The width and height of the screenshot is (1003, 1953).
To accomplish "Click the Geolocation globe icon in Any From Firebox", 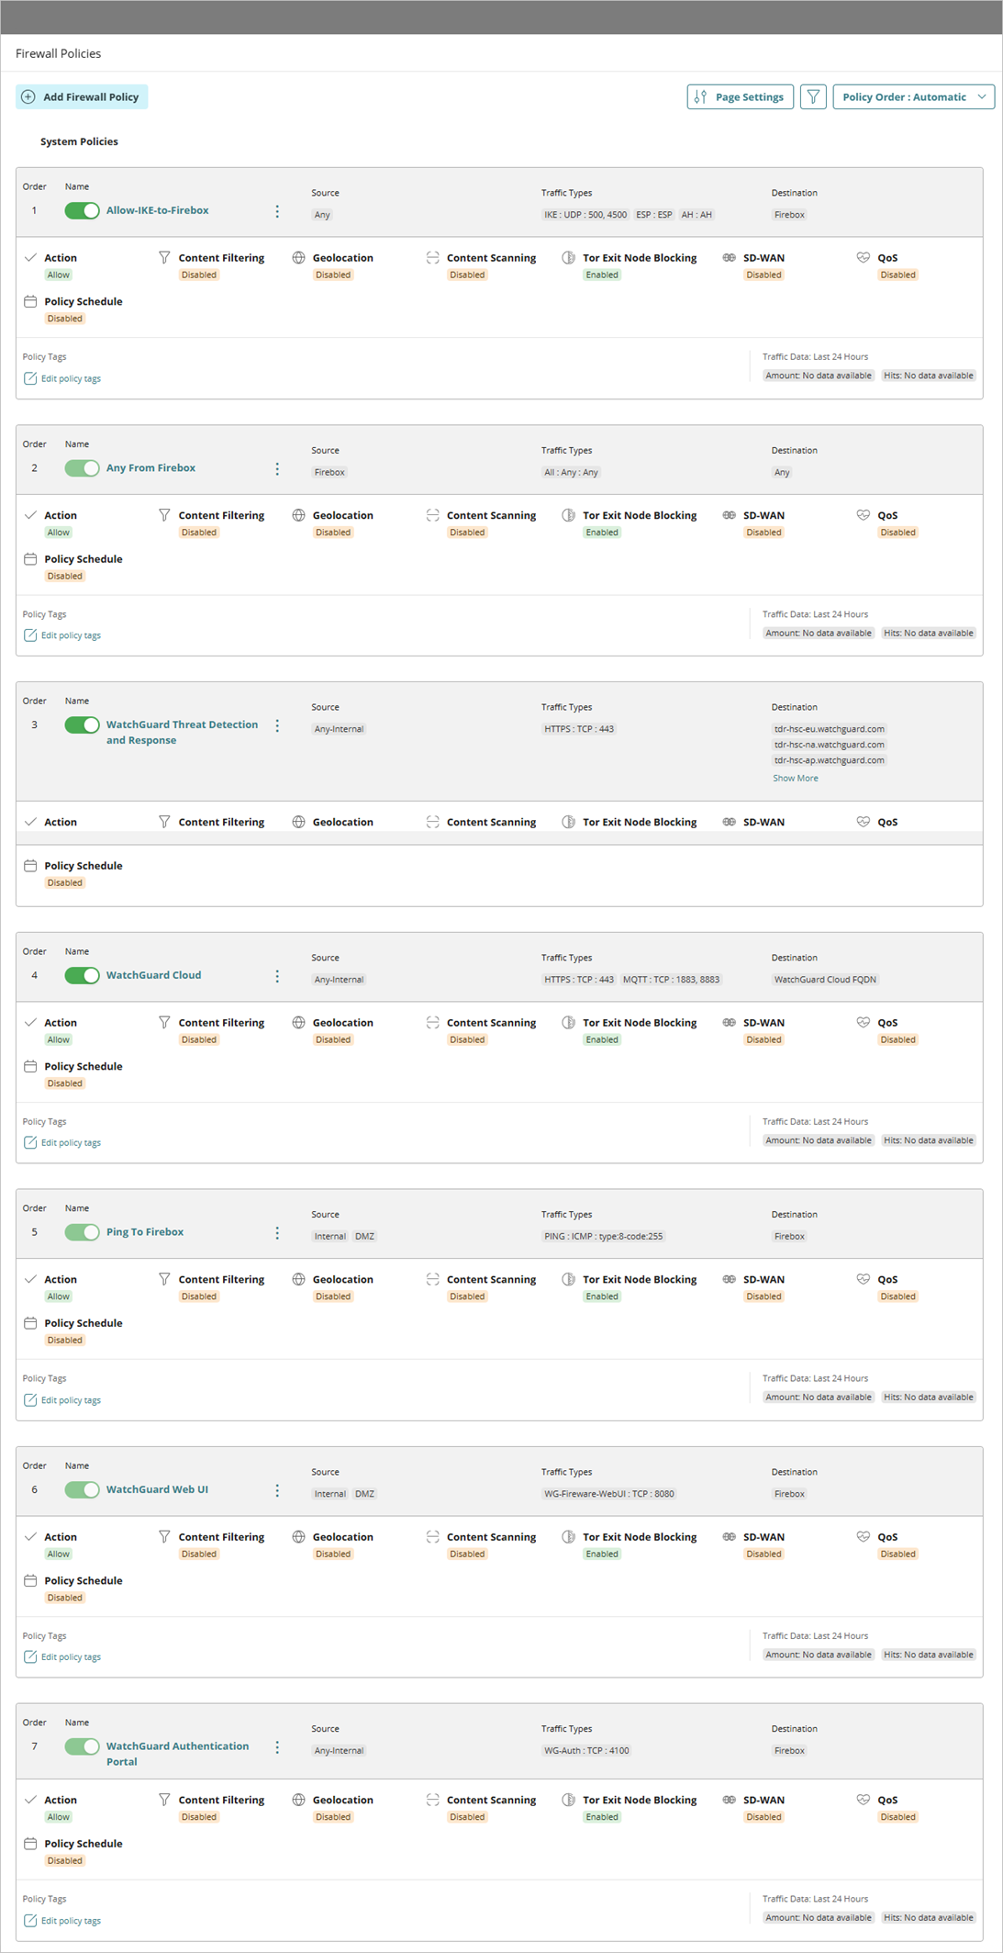I will (298, 515).
